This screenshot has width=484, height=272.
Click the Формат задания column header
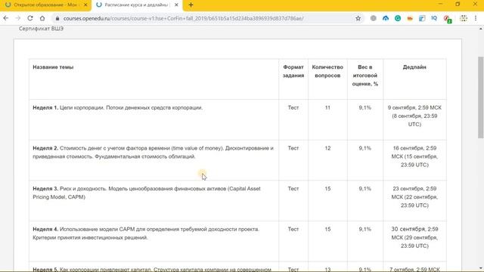click(293, 71)
